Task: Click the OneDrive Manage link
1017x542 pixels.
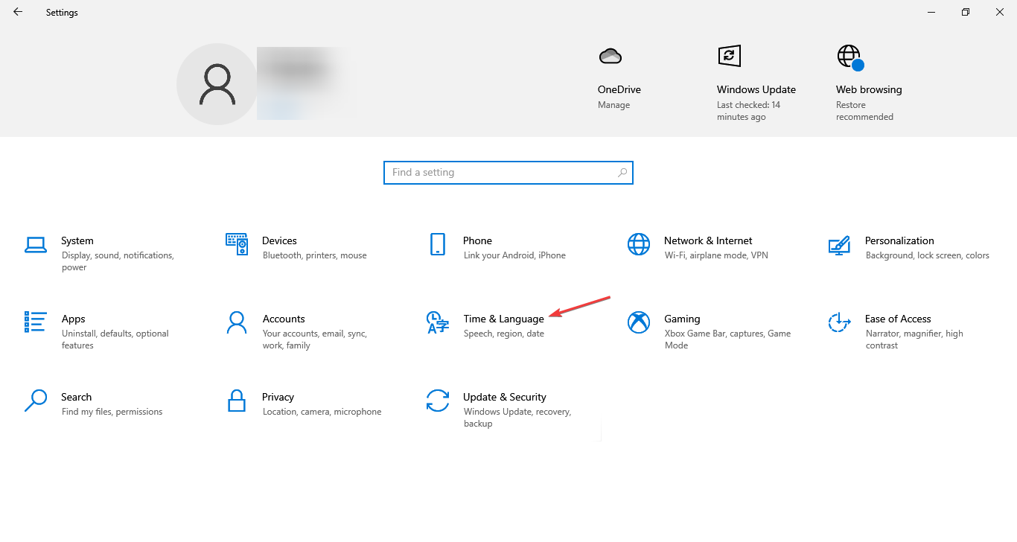Action: pyautogui.click(x=613, y=105)
